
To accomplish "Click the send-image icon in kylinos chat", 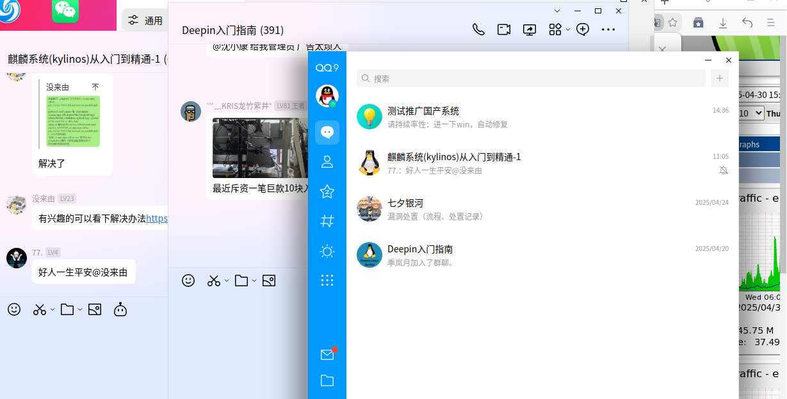I will tap(95, 310).
